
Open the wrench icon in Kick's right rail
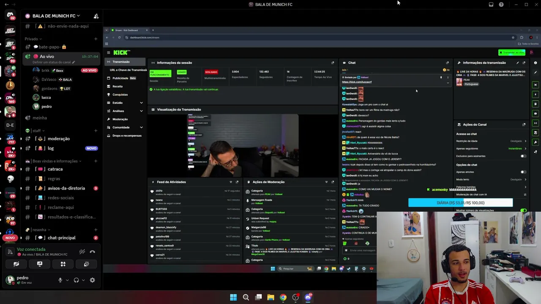tap(536, 142)
